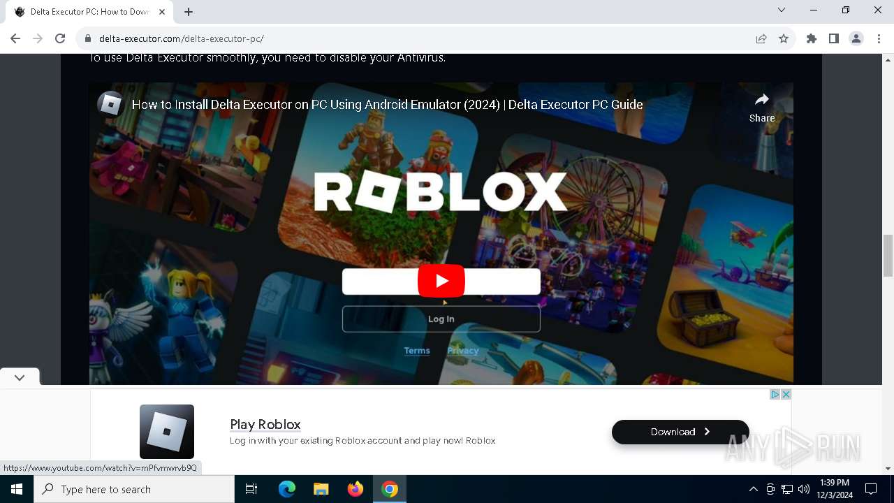Close the Delta Executor PC tab
The width and height of the screenshot is (894, 503).
[162, 11]
